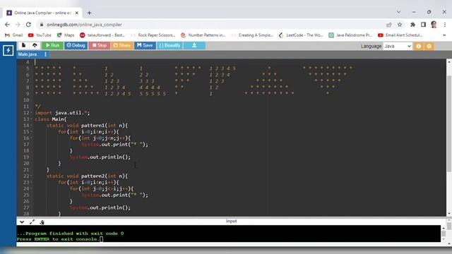Image resolution: width=452 pixels, height=254 pixels.
Task: Stop the running program
Action: (x=100, y=45)
